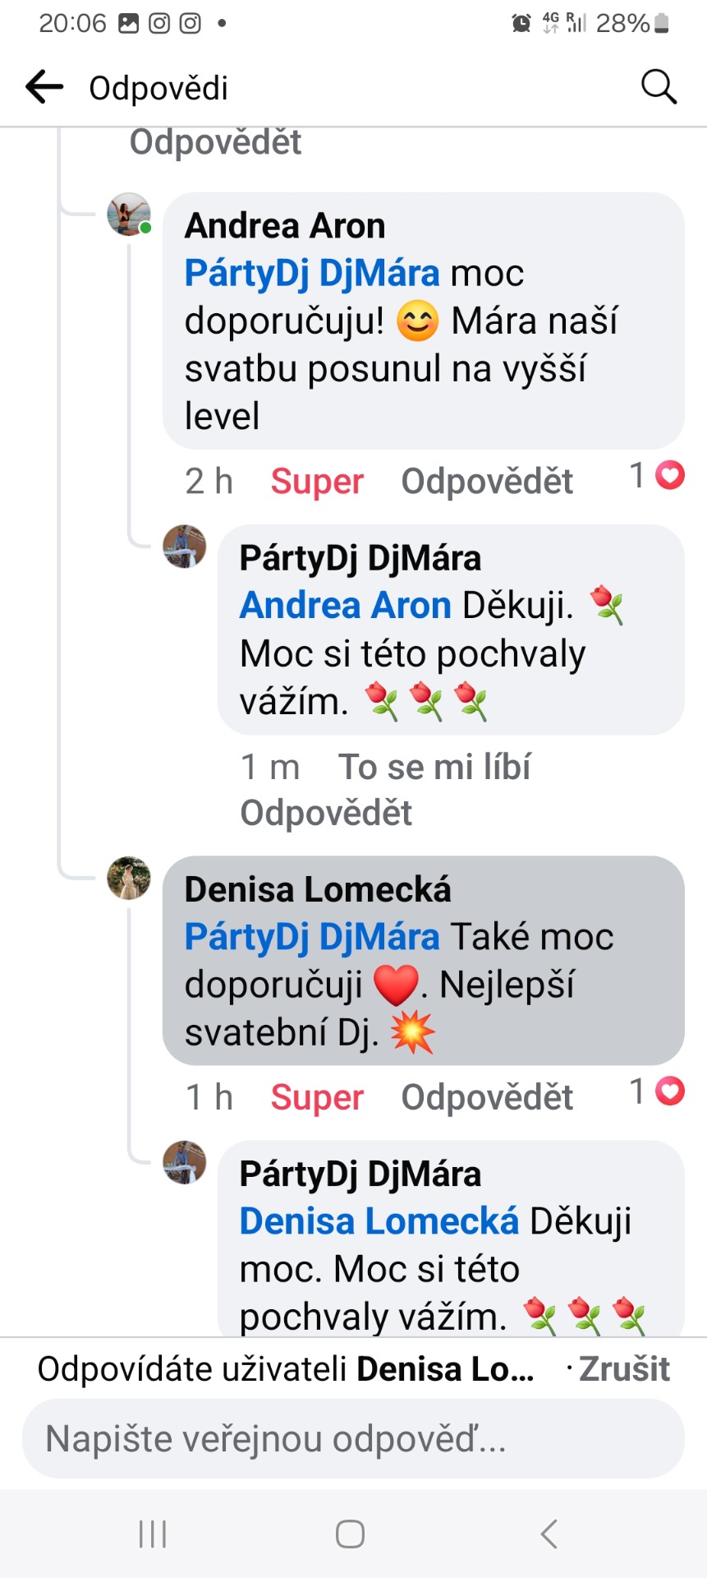Image resolution: width=707 pixels, height=1578 pixels.
Task: Open search with magnifier icon
Action: point(658,87)
